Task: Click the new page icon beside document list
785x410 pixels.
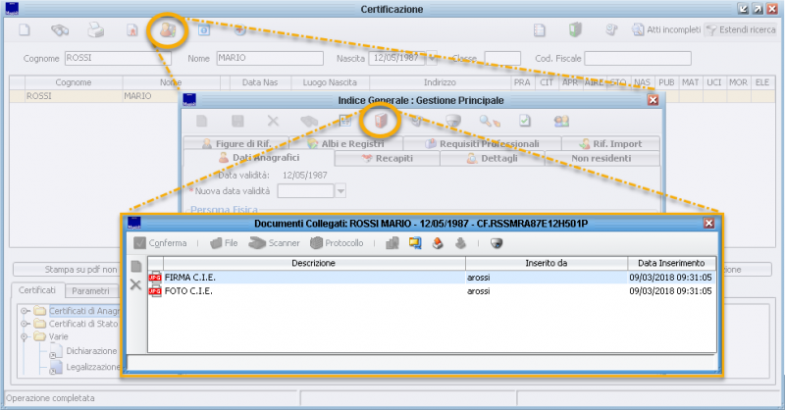Action: click(x=135, y=267)
